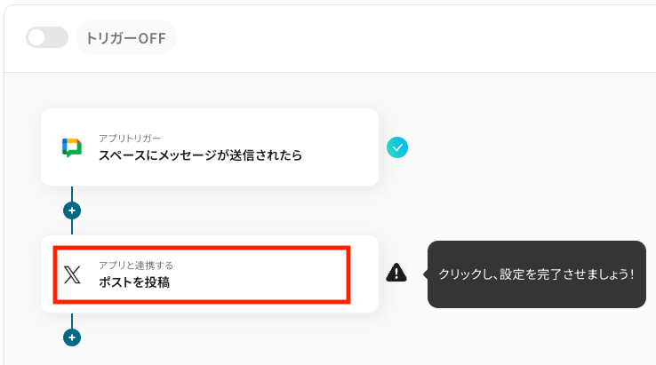Viewport: 656px width, 365px height.
Task: Click the X (Twitter) app icon
Action: tap(73, 274)
